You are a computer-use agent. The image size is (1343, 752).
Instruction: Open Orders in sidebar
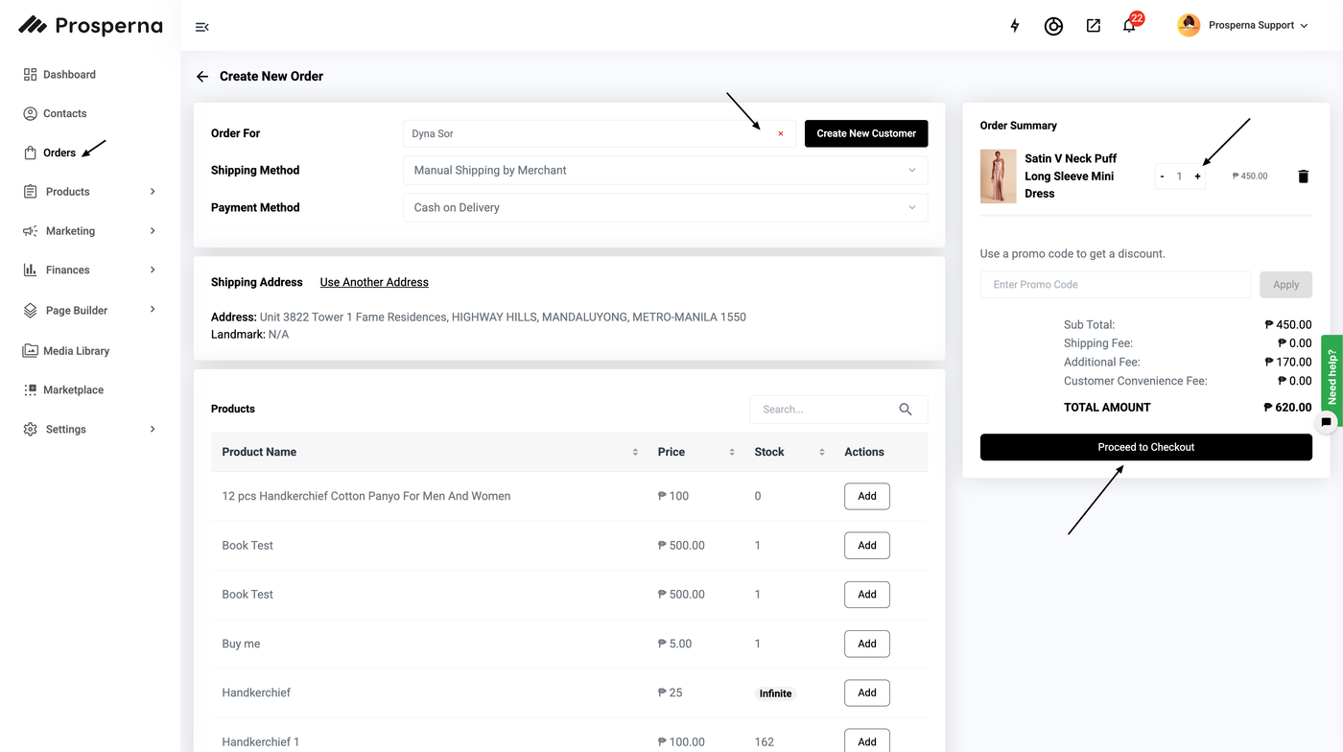point(59,153)
